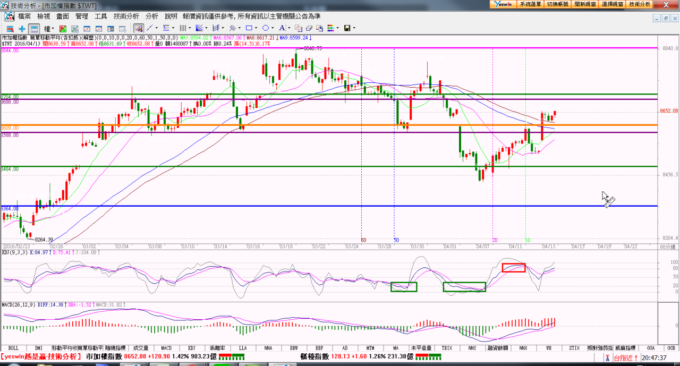Click the 60分鐘 timeframe label
Image resolution: width=680 pixels, height=366 pixels.
pos(667,246)
